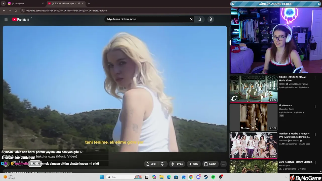Open options menu for Barış Kocatürk video

pyautogui.click(x=315, y=163)
